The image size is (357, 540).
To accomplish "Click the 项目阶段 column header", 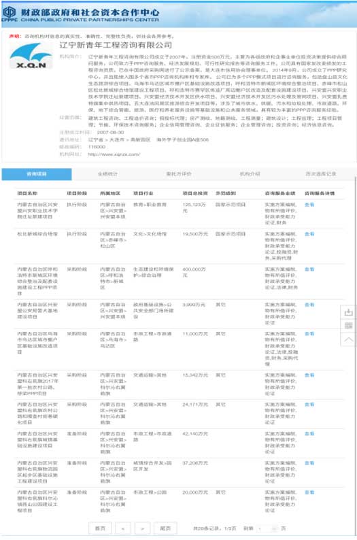I will tap(77, 194).
